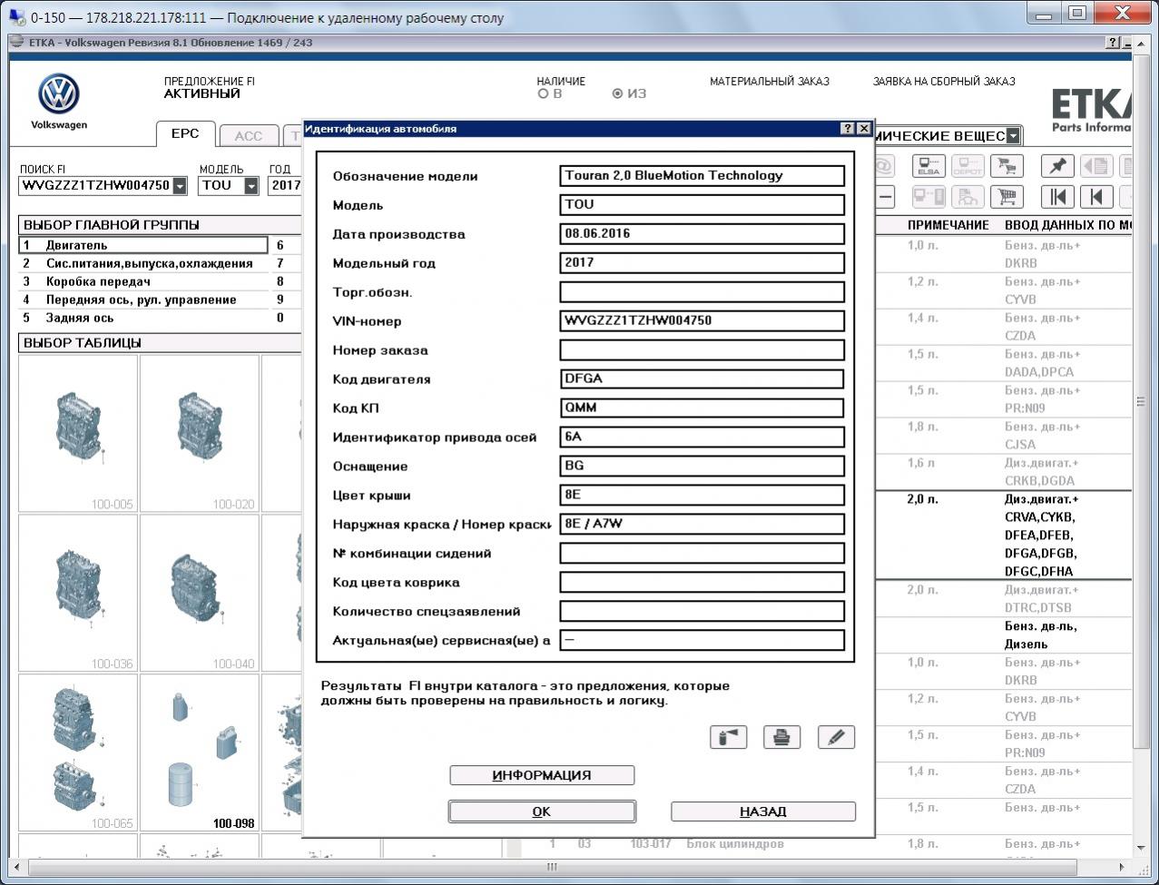This screenshot has height=885, width=1159.
Task: Open engine illustration thumbnail 100-036
Action: point(78,594)
